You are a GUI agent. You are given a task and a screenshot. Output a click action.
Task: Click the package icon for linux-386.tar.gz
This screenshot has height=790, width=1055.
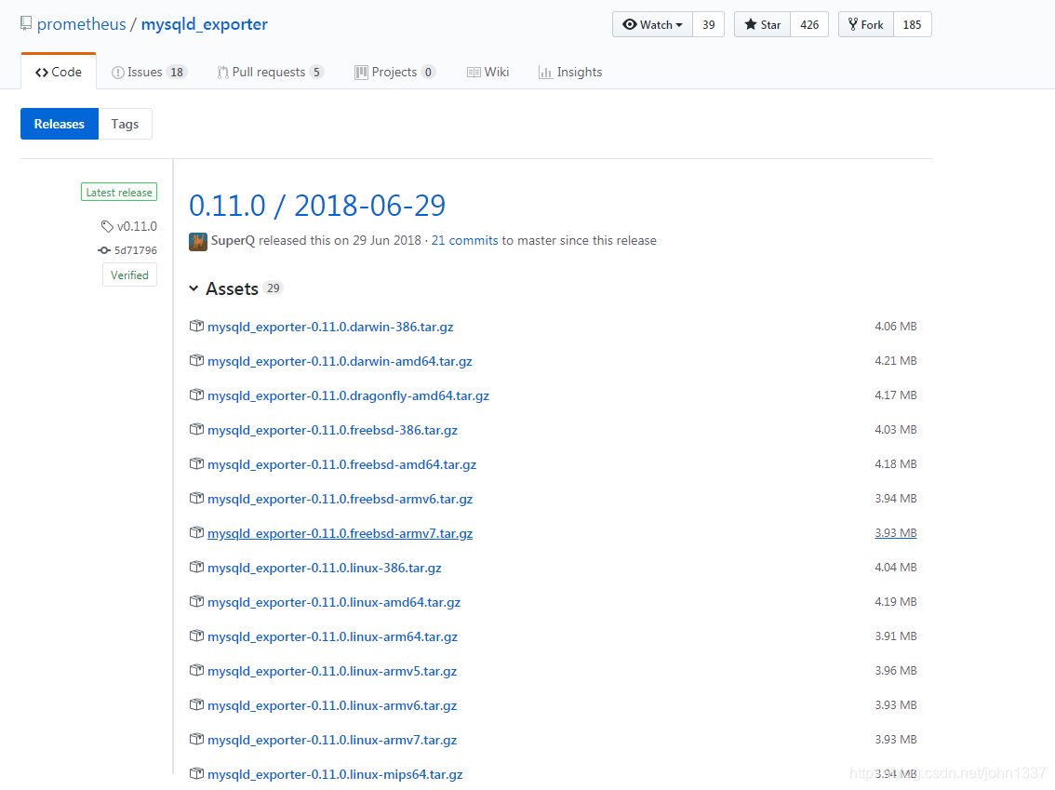tap(196, 567)
